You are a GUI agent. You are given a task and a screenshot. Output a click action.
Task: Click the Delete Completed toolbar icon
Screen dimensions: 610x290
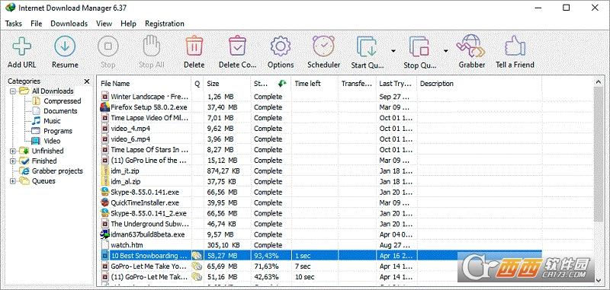237,46
